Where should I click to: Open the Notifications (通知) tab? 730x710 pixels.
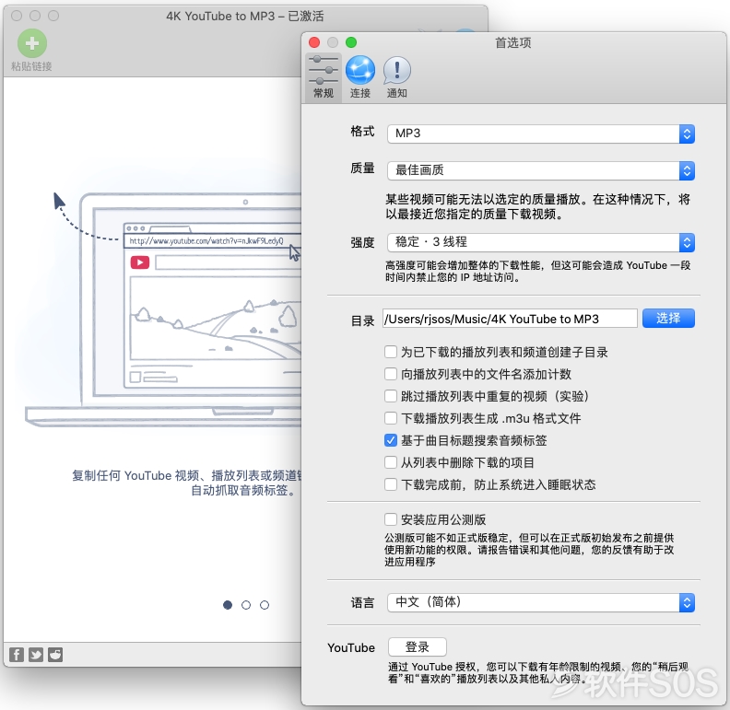[x=396, y=76]
